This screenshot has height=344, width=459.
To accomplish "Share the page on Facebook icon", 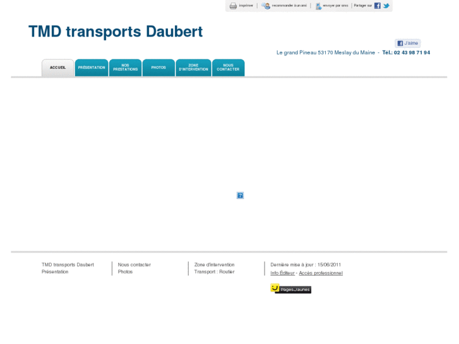I will coord(378,6).
